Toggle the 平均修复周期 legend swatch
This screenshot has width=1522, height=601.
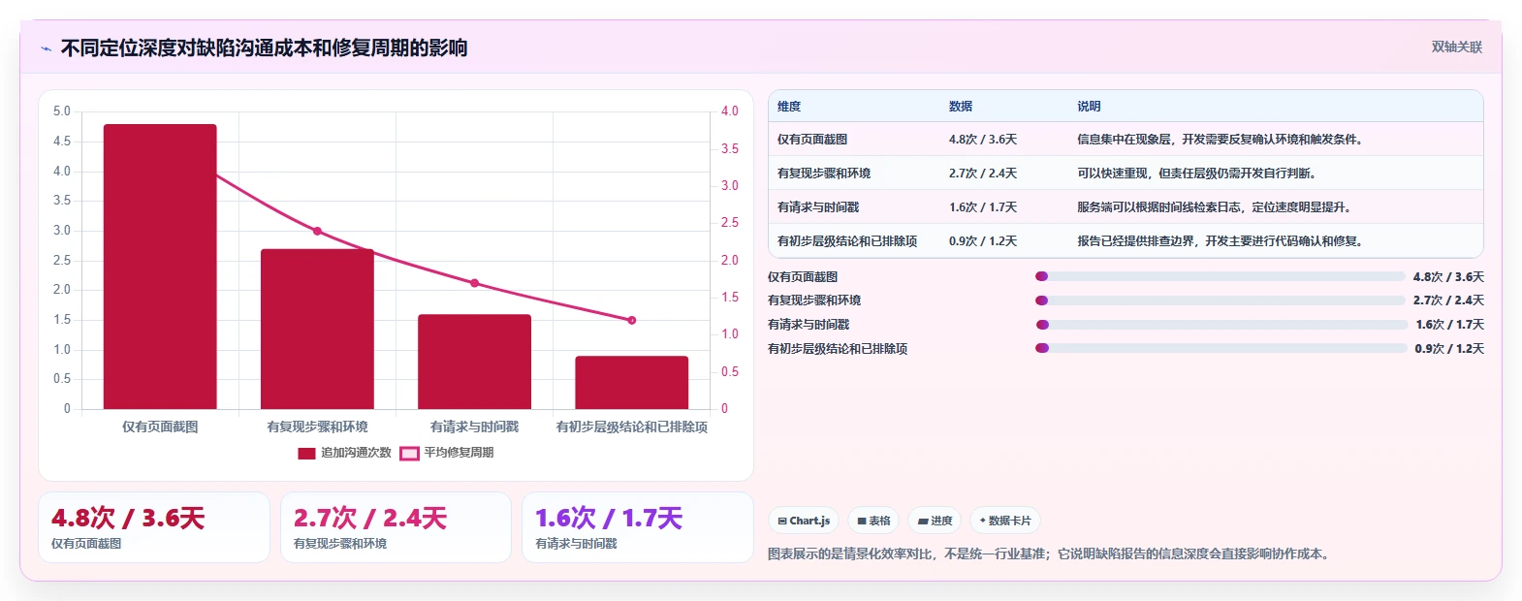click(x=409, y=453)
